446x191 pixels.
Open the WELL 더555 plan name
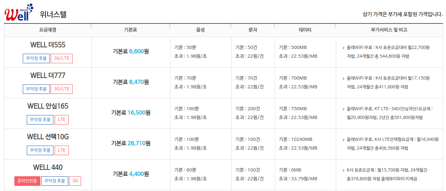coord(48,45)
